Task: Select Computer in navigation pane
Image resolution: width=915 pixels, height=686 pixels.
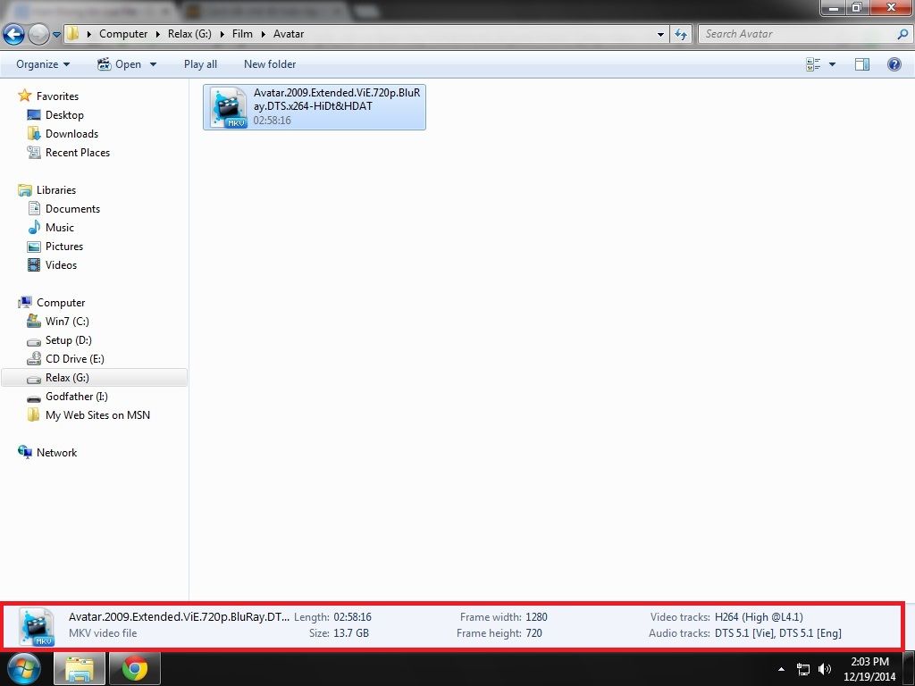Action: (x=61, y=303)
